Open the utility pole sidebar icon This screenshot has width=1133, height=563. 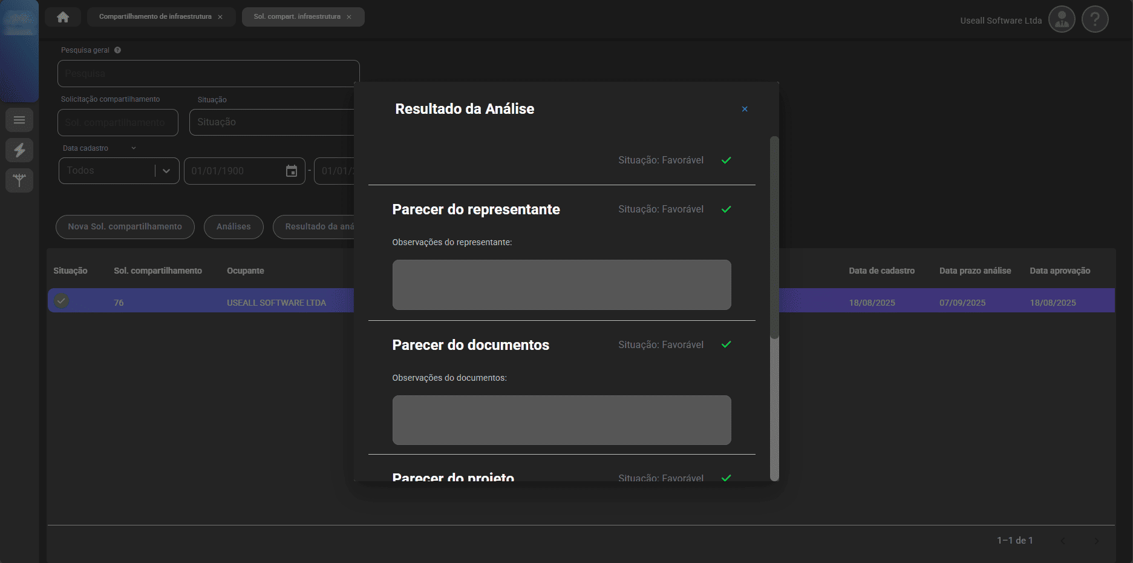pos(19,180)
